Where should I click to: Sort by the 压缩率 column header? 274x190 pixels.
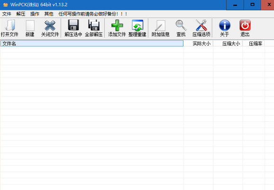[x=254, y=43]
